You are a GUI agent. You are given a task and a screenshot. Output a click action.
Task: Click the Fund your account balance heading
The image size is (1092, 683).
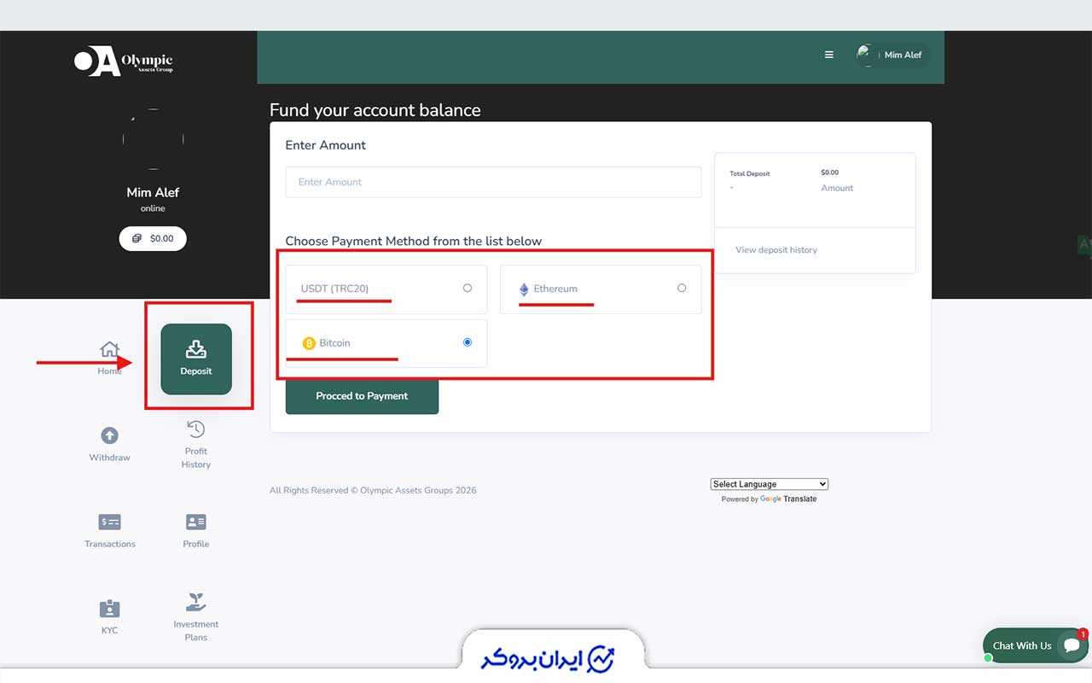click(x=375, y=110)
